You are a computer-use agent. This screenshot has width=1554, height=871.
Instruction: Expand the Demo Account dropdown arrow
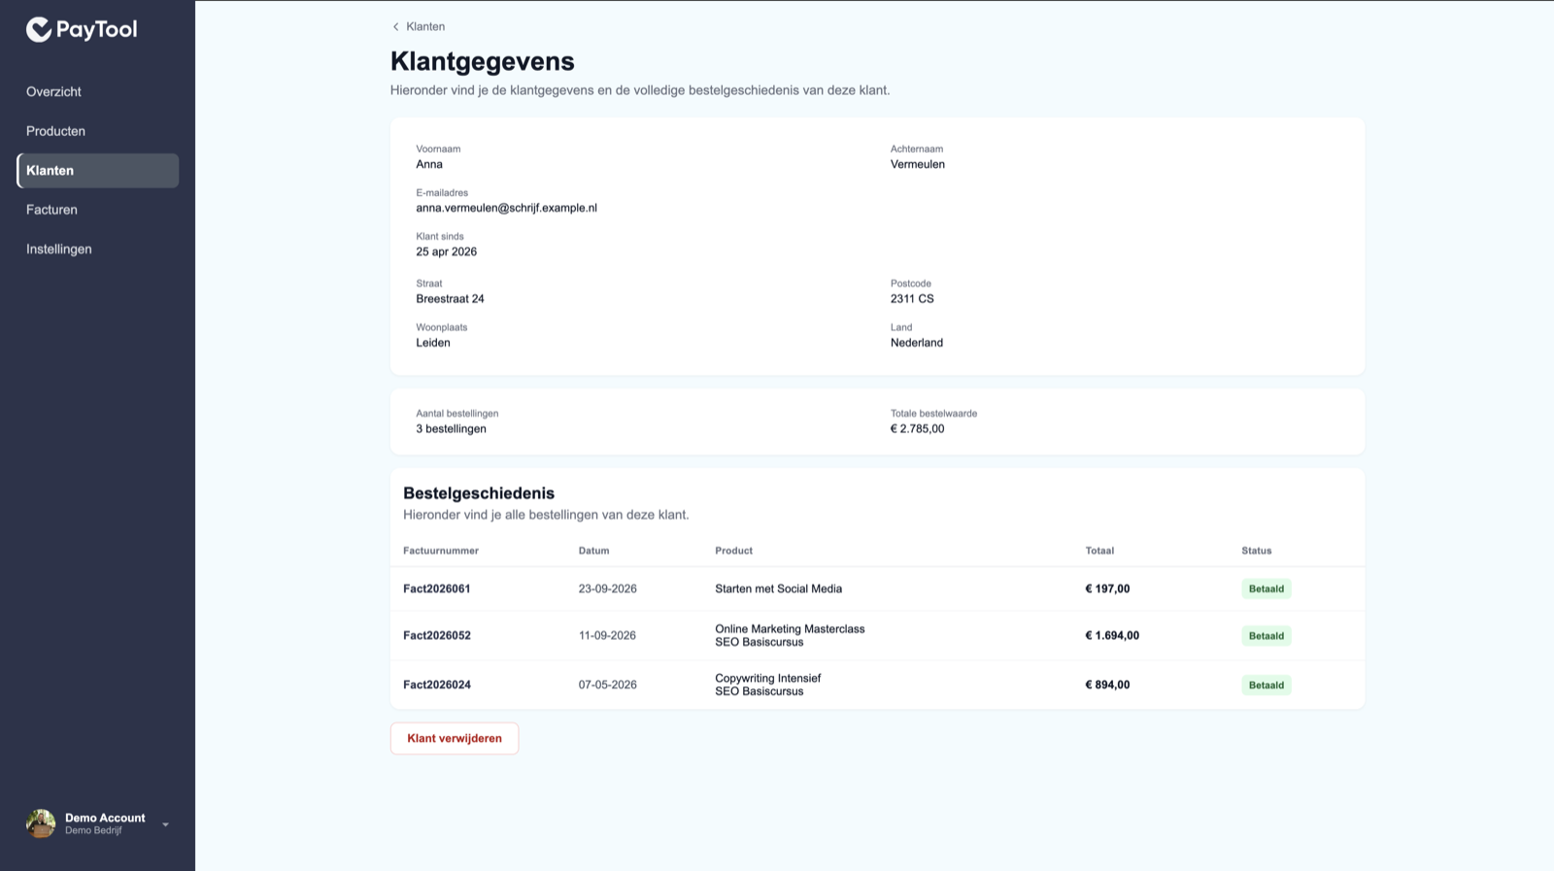pyautogui.click(x=165, y=824)
